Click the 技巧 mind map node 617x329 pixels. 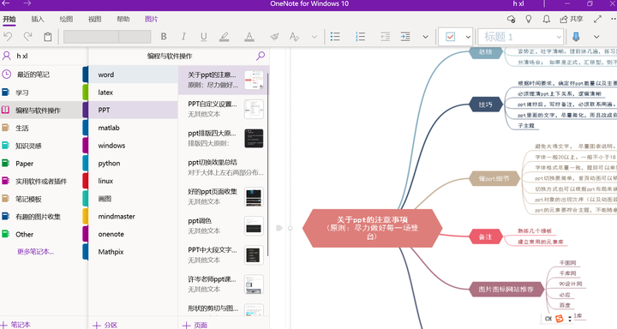(485, 105)
